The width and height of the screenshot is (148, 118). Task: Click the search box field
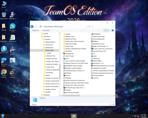tap(102, 27)
